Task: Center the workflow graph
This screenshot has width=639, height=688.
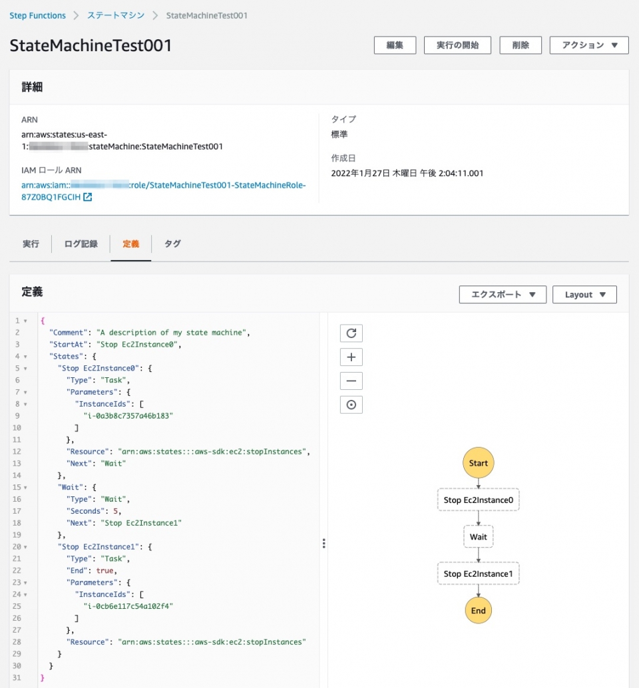Action: coord(351,405)
